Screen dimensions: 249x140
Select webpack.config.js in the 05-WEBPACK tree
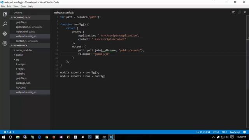(30, 92)
